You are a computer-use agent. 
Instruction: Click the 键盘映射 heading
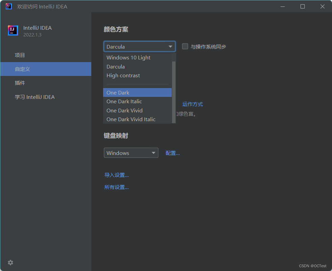pos(116,136)
